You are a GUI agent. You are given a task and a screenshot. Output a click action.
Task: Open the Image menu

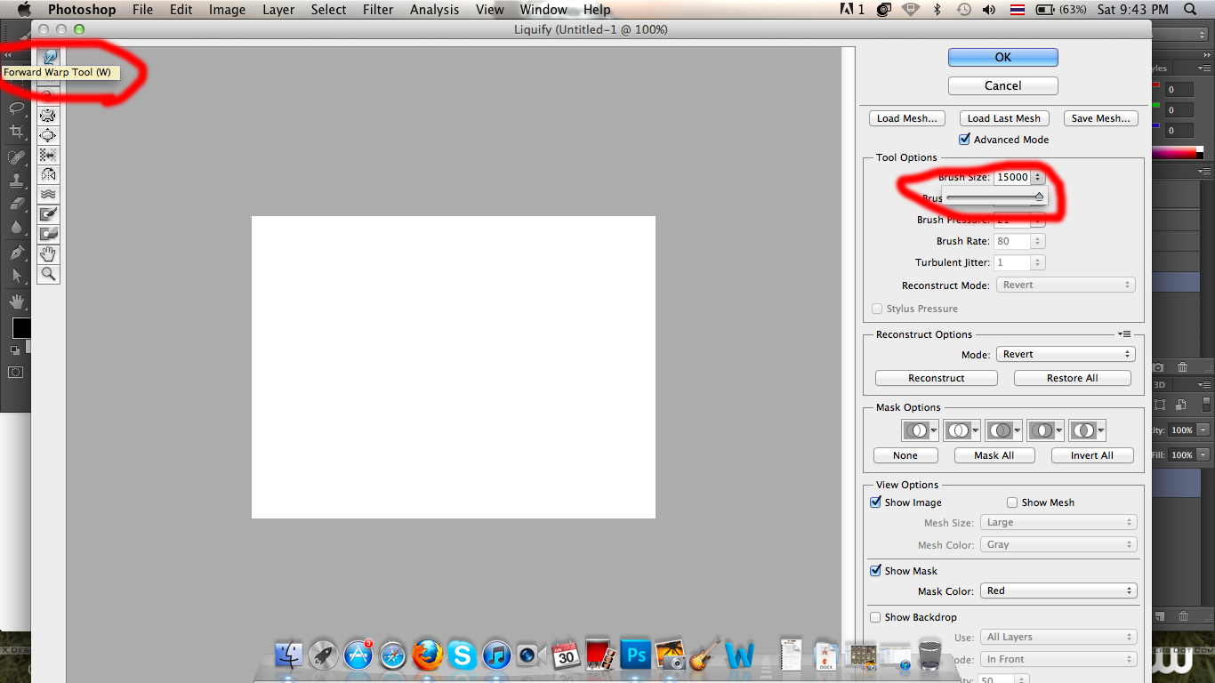click(x=227, y=10)
